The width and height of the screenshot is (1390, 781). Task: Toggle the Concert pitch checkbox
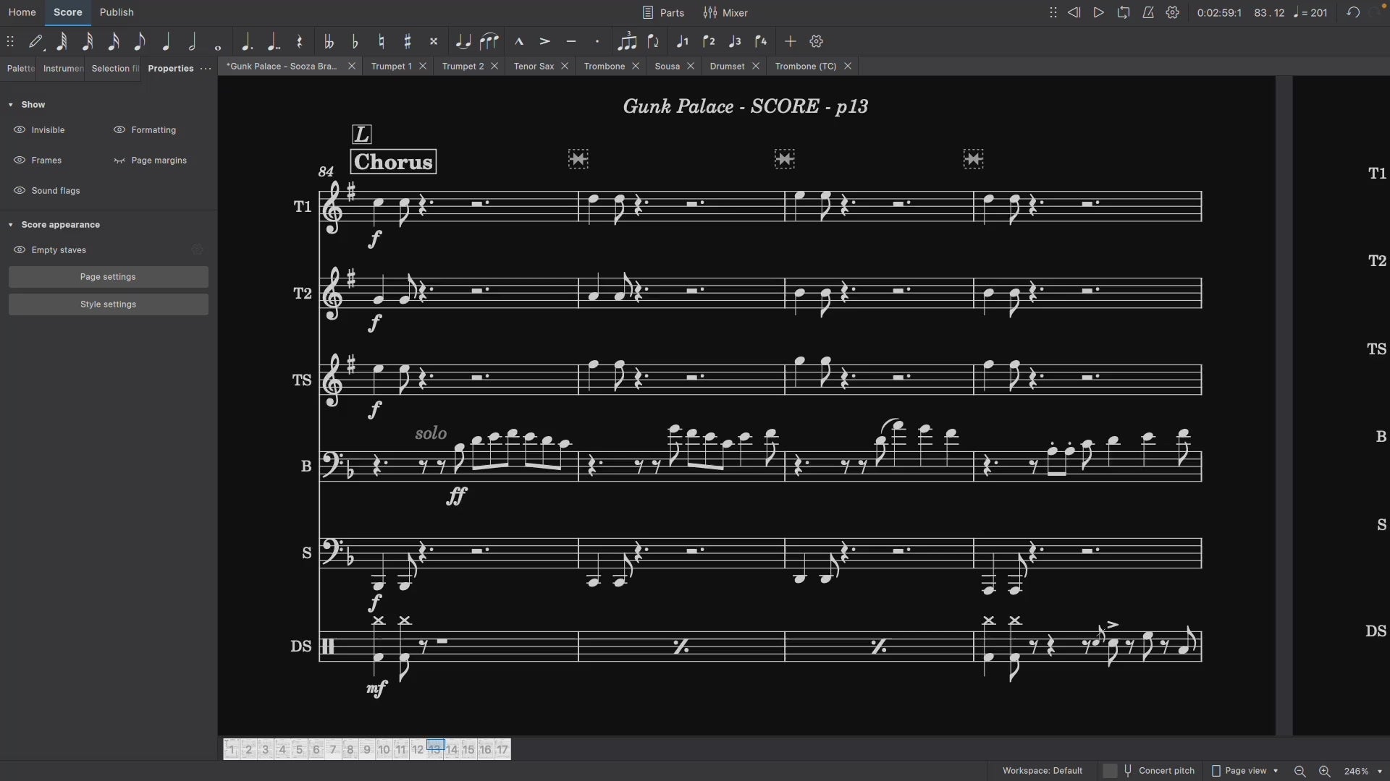[1110, 771]
